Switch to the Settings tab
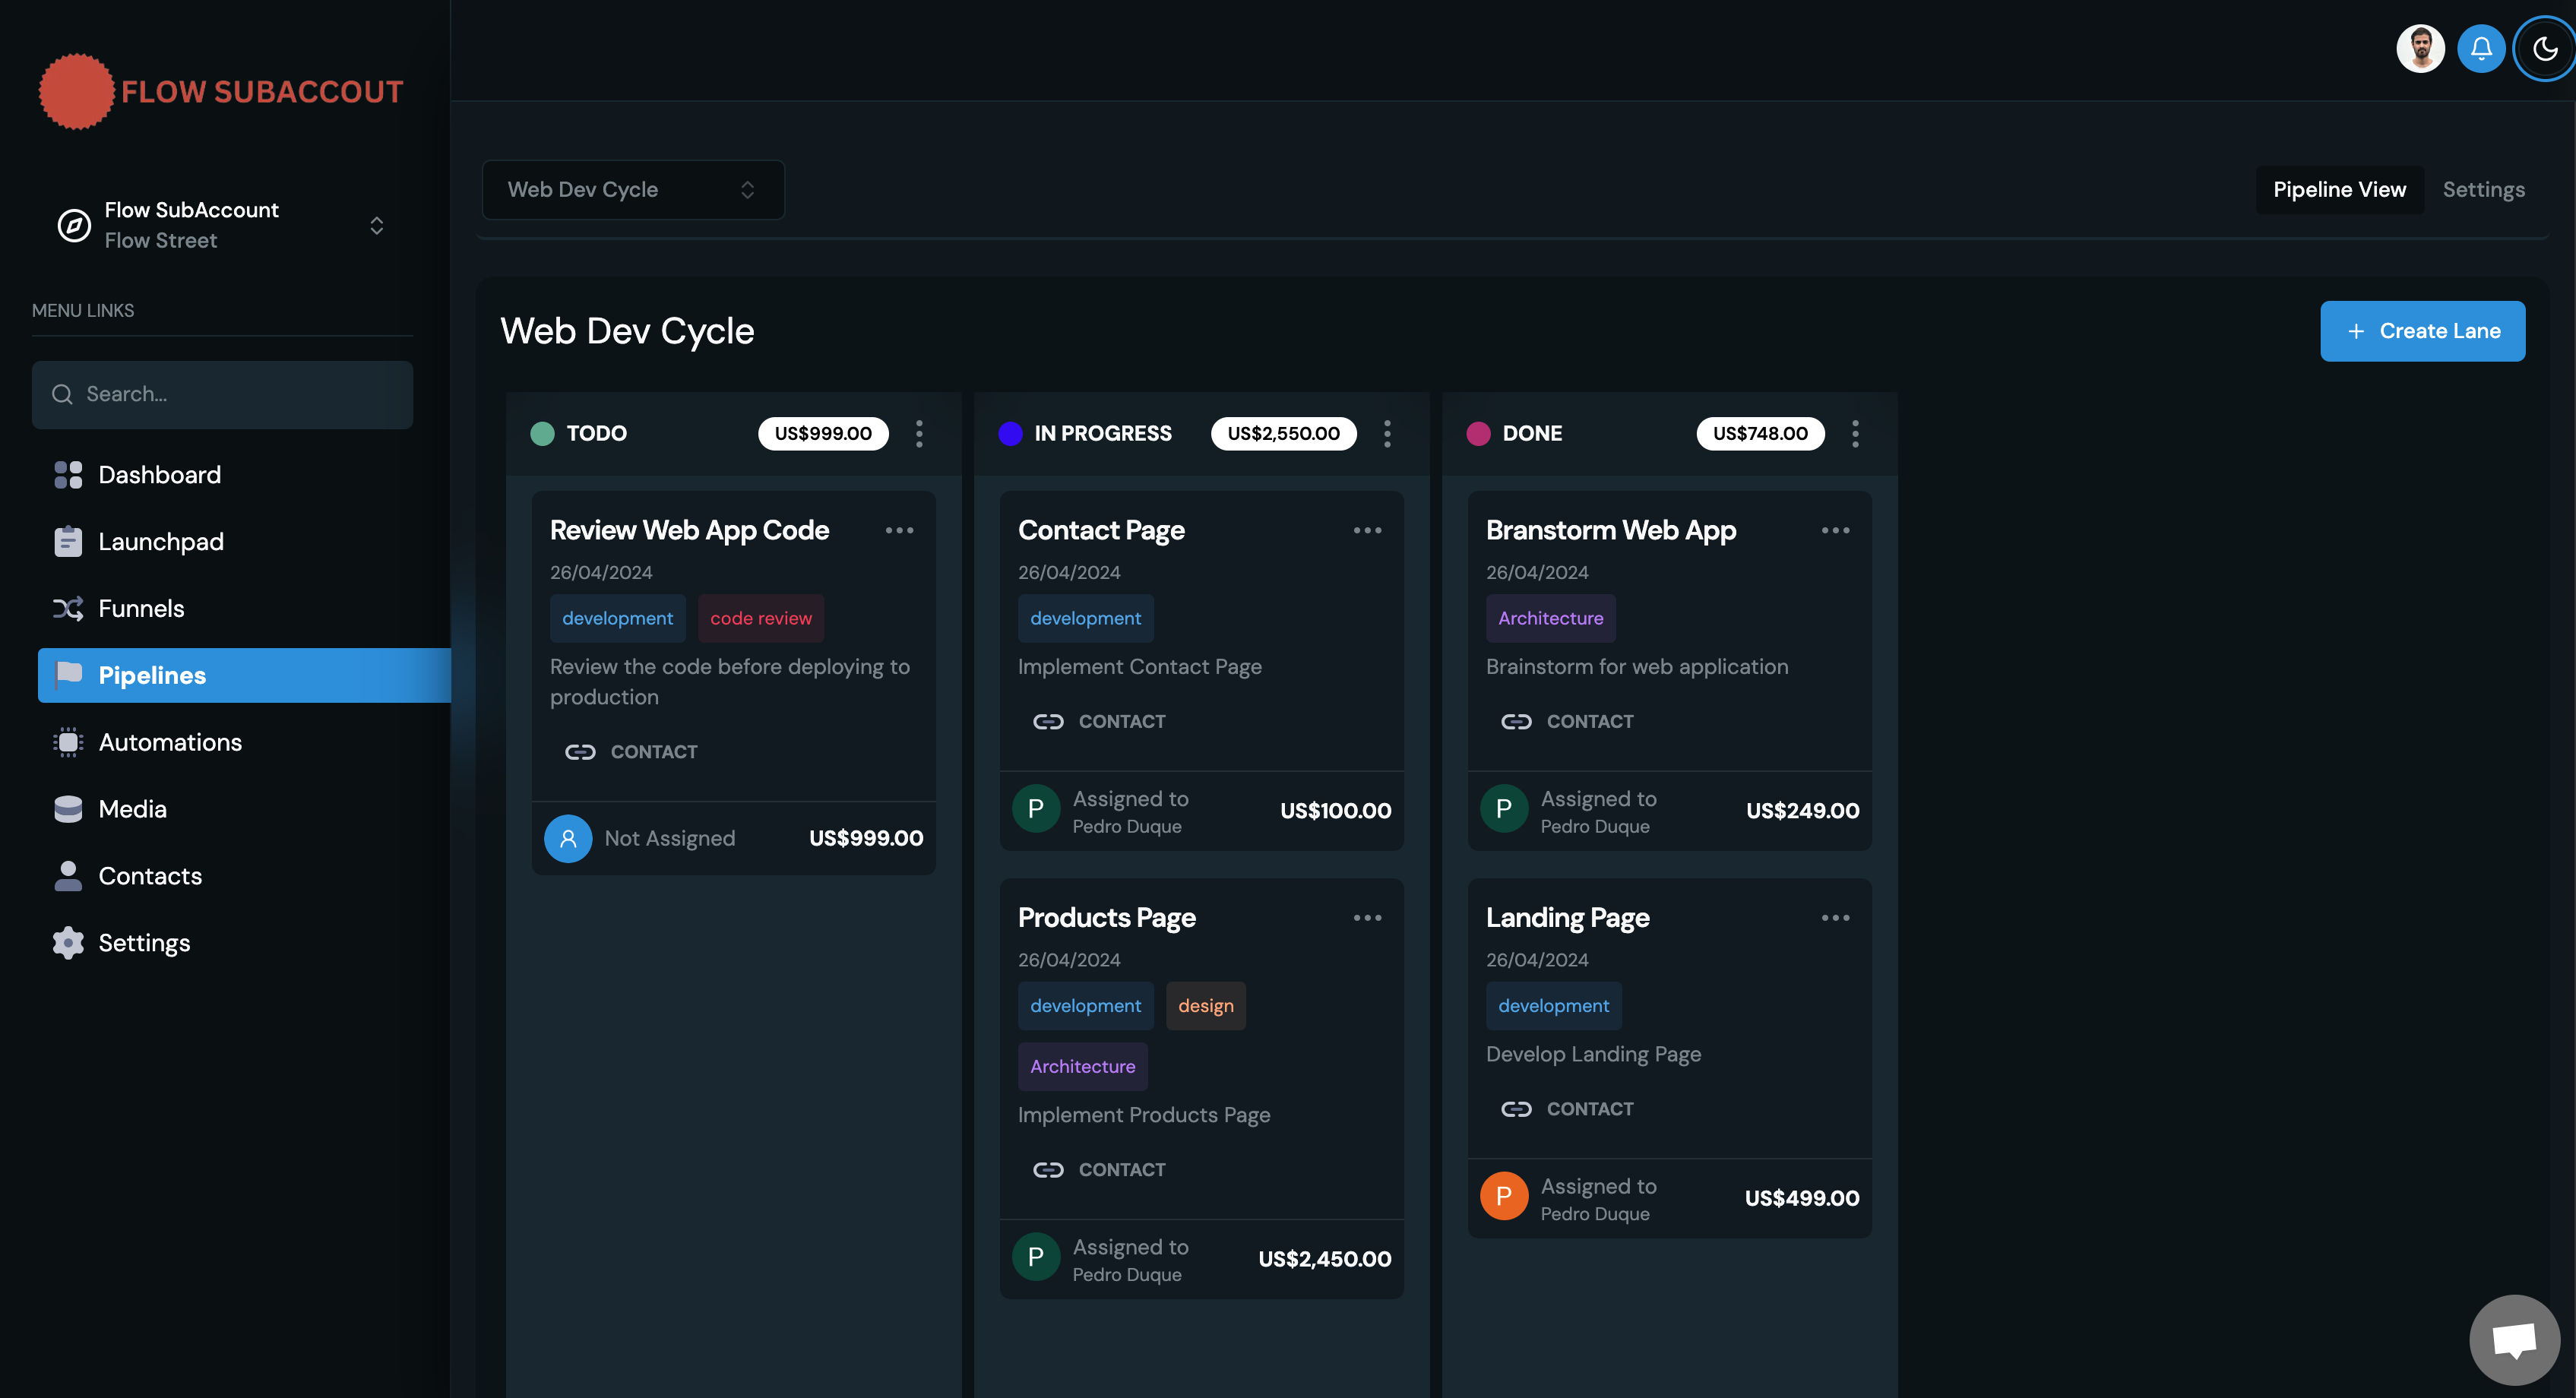2576x1398 pixels. click(2483, 190)
